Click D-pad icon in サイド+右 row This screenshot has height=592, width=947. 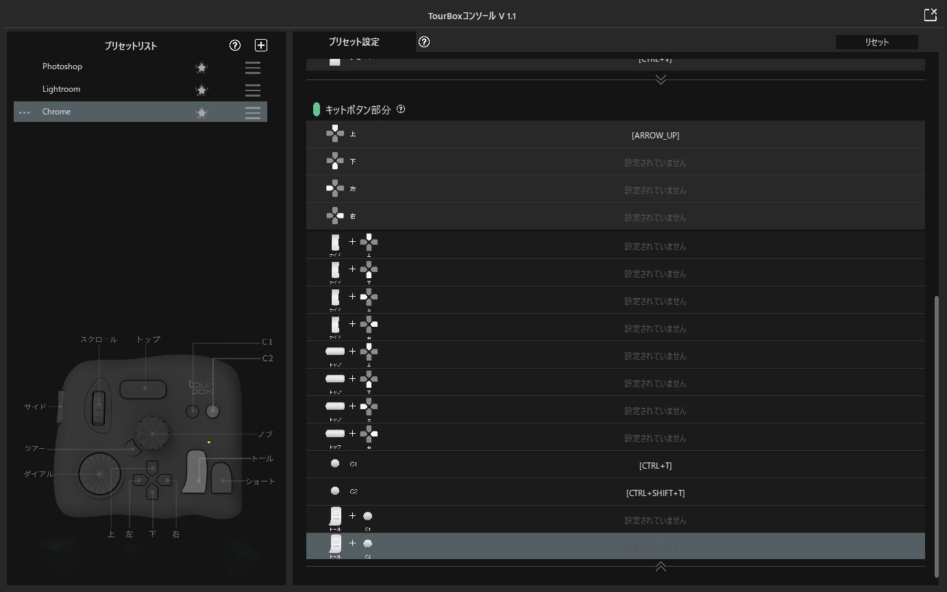[x=369, y=324]
